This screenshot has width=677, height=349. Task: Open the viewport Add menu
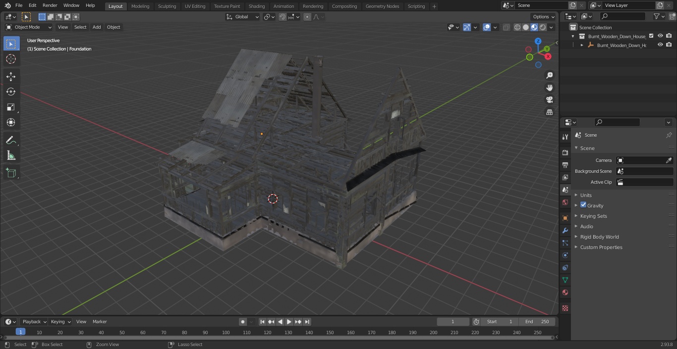tap(97, 27)
